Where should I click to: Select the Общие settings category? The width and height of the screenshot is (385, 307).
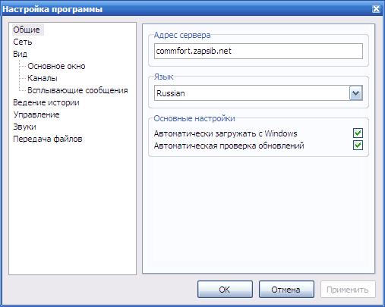click(27, 30)
